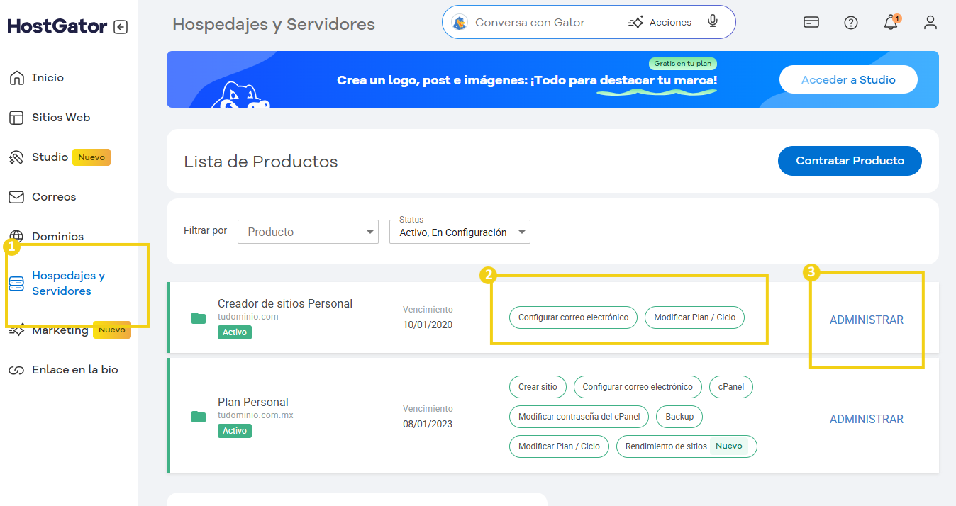Open the Status filter dropdown
The height and width of the screenshot is (506, 956).
pyautogui.click(x=460, y=232)
